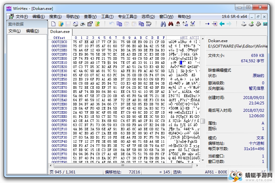Click the 72E16 offset status value
275x183 pixels.
point(134,172)
